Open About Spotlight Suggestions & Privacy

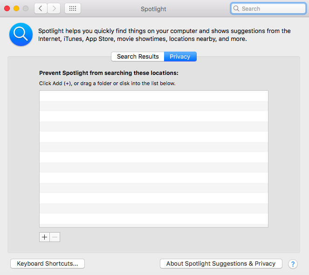(221, 263)
